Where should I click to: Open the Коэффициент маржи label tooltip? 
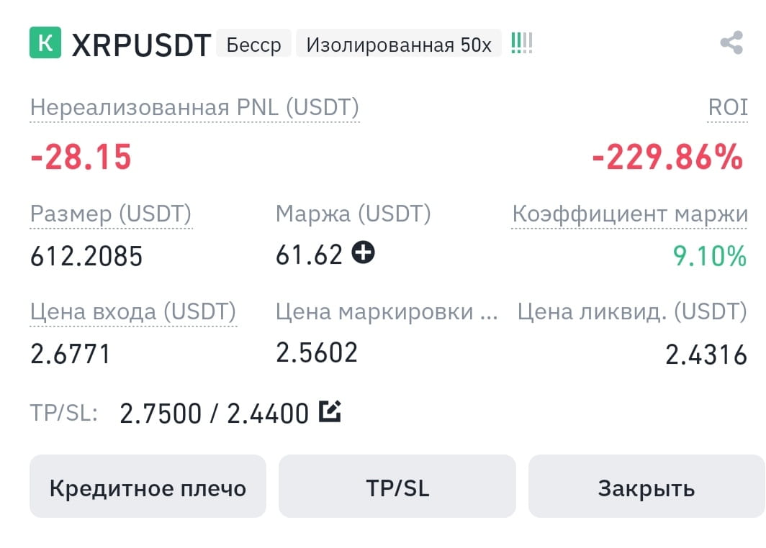point(630,214)
